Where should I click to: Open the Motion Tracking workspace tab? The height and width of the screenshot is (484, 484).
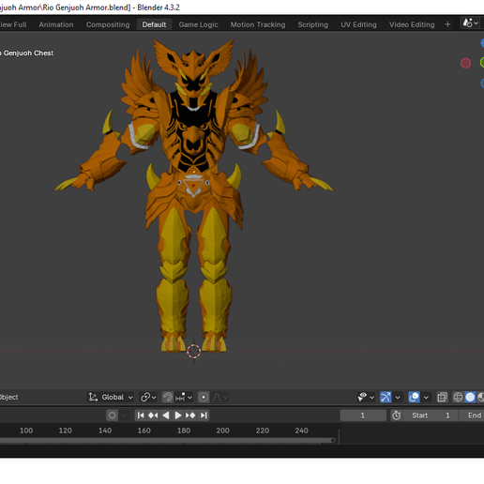coord(258,24)
